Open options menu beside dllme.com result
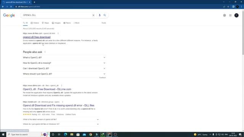 pos(62,85)
